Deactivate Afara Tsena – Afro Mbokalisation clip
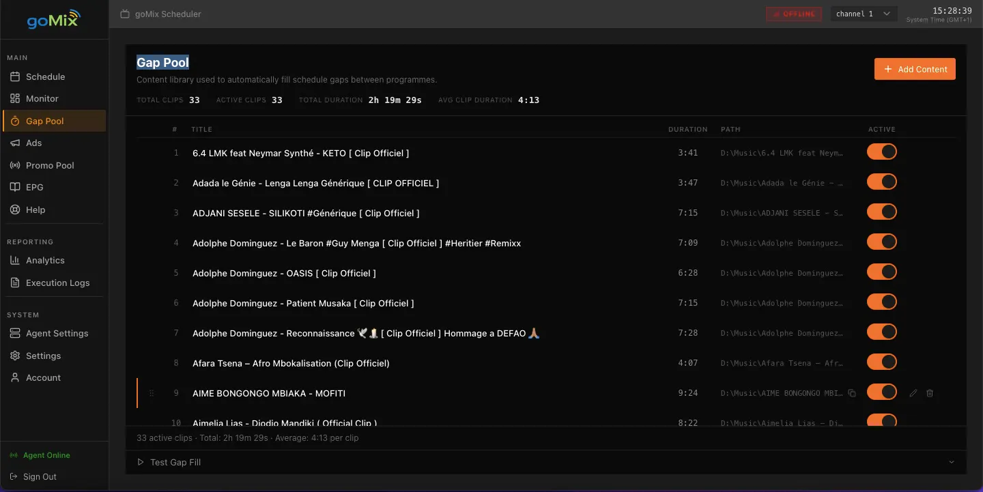The width and height of the screenshot is (983, 492). click(x=882, y=362)
